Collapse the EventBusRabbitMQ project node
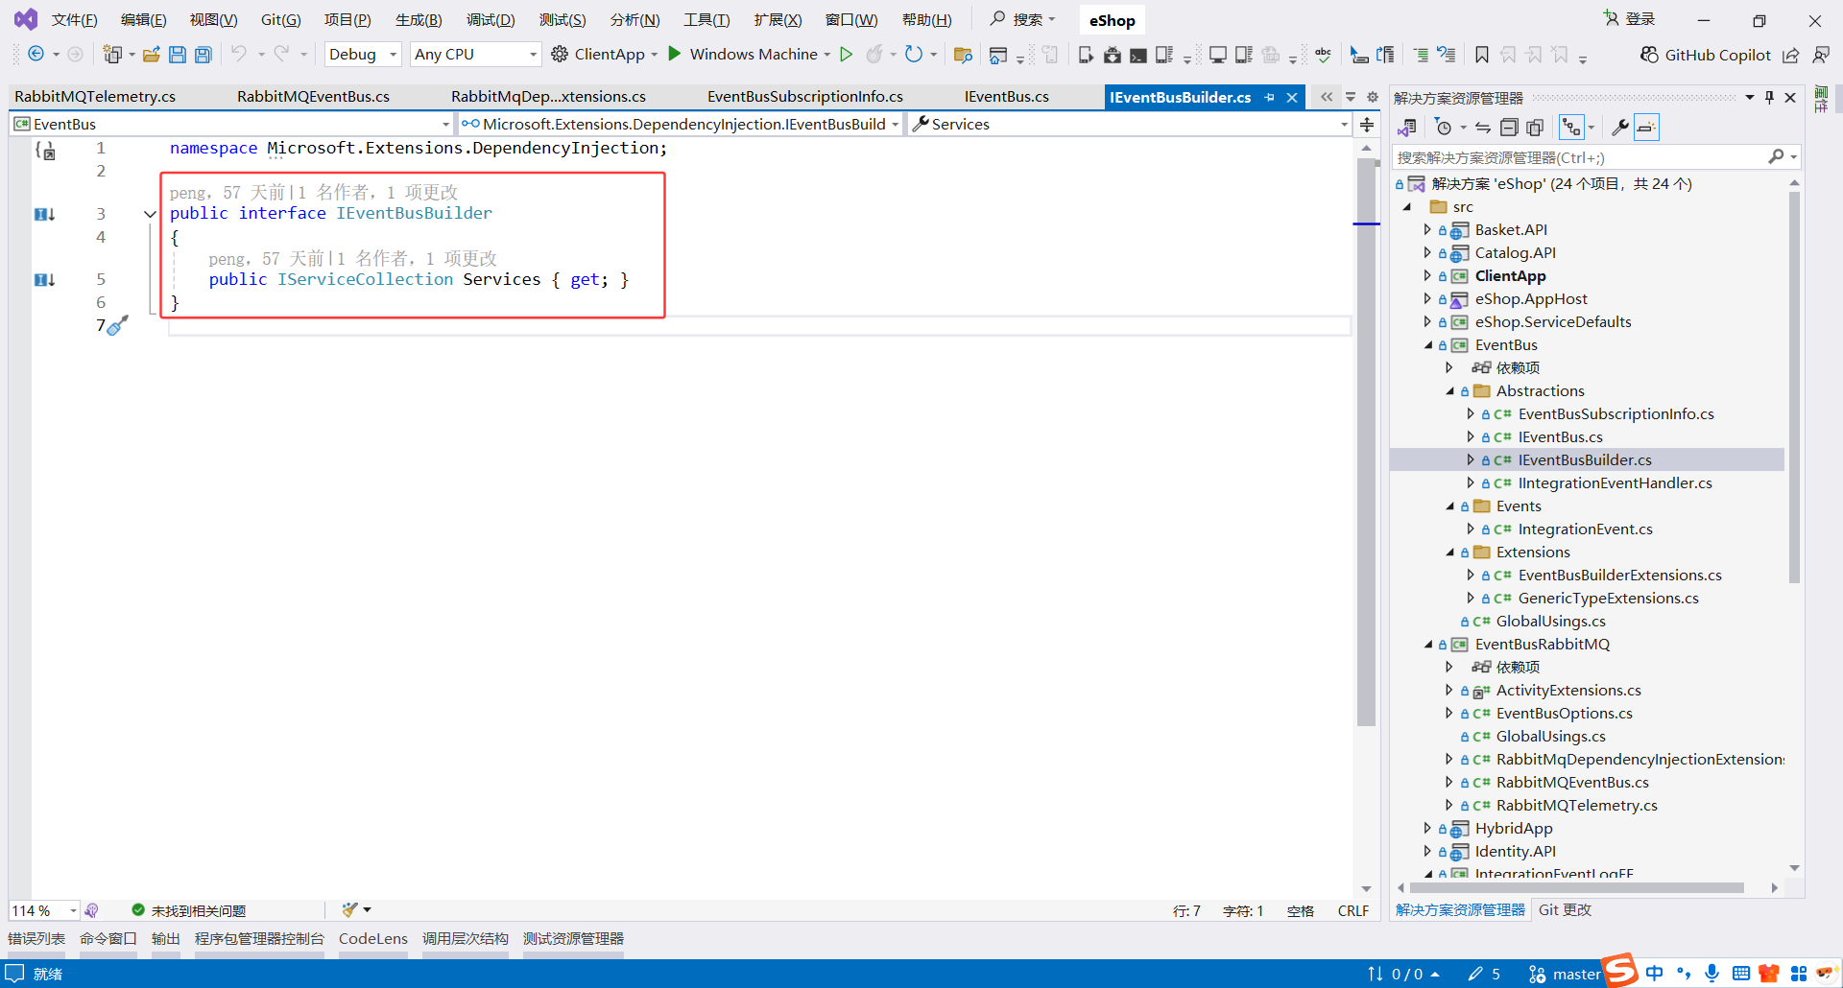The image size is (1843, 988). [x=1428, y=645]
